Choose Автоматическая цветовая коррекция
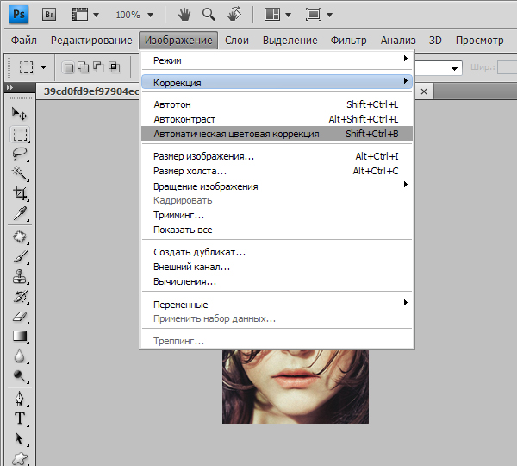Image resolution: width=517 pixels, height=466 pixels. click(x=277, y=134)
